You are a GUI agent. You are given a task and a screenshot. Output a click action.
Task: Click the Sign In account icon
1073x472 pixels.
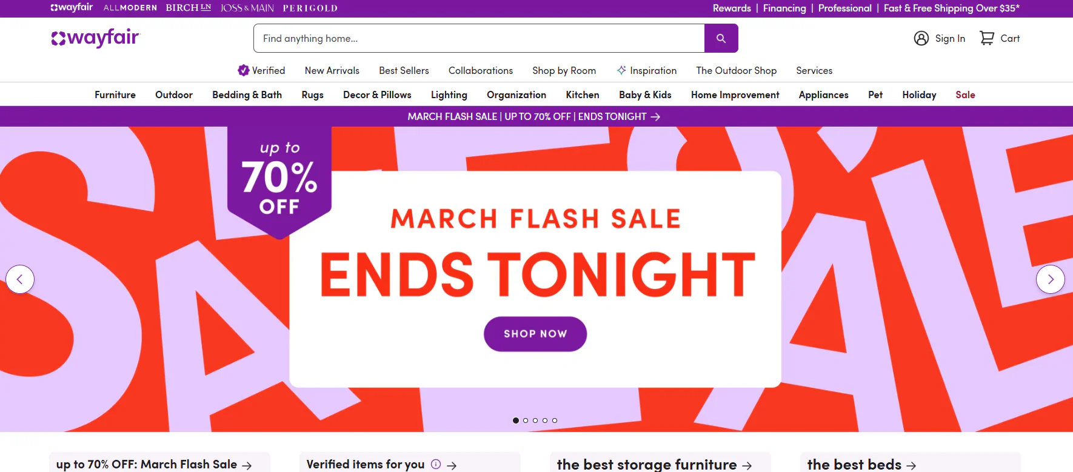[x=921, y=38]
